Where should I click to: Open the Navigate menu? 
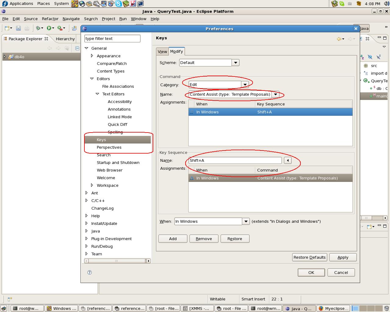[71, 19]
